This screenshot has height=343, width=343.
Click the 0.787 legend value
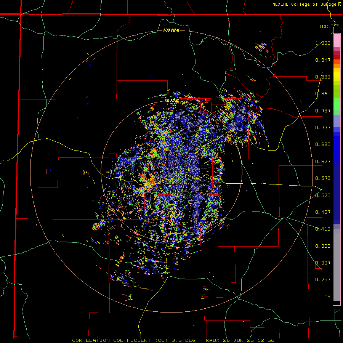[323, 111]
